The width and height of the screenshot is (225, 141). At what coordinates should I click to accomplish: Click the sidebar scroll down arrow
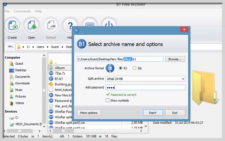pos(44,126)
